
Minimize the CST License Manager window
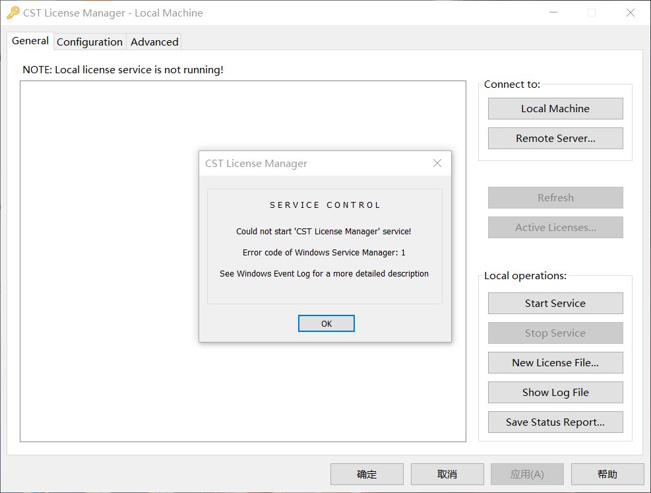pyautogui.click(x=553, y=13)
